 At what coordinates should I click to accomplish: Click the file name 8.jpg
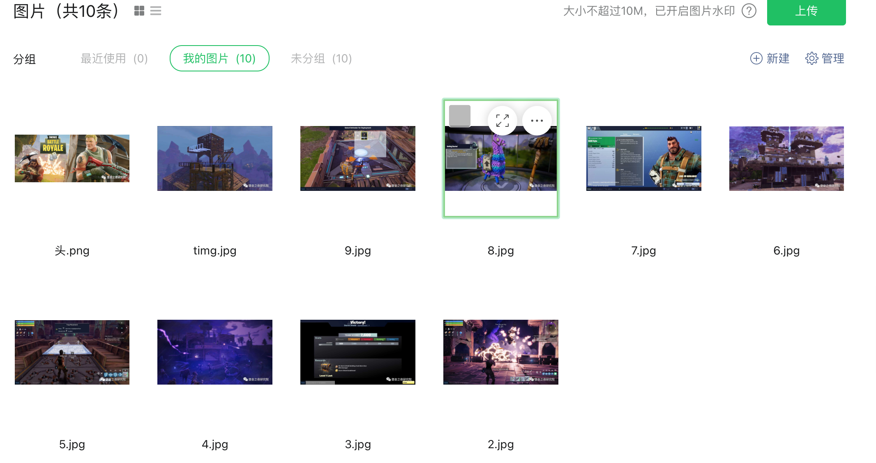(x=501, y=250)
